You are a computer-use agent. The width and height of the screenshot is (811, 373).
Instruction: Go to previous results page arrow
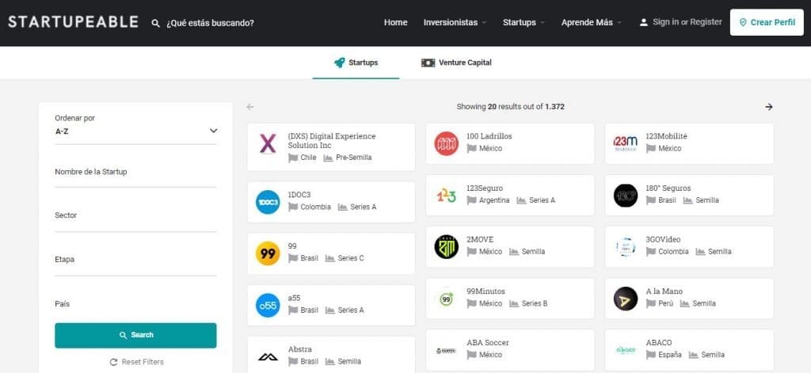pyautogui.click(x=250, y=107)
